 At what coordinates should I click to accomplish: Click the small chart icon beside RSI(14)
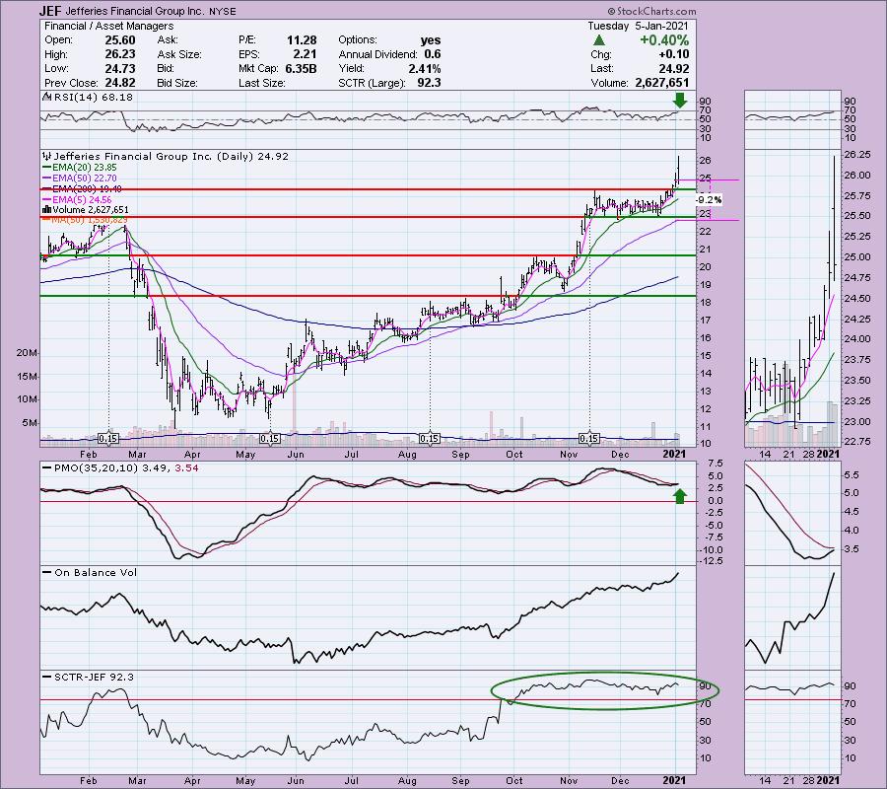47,97
